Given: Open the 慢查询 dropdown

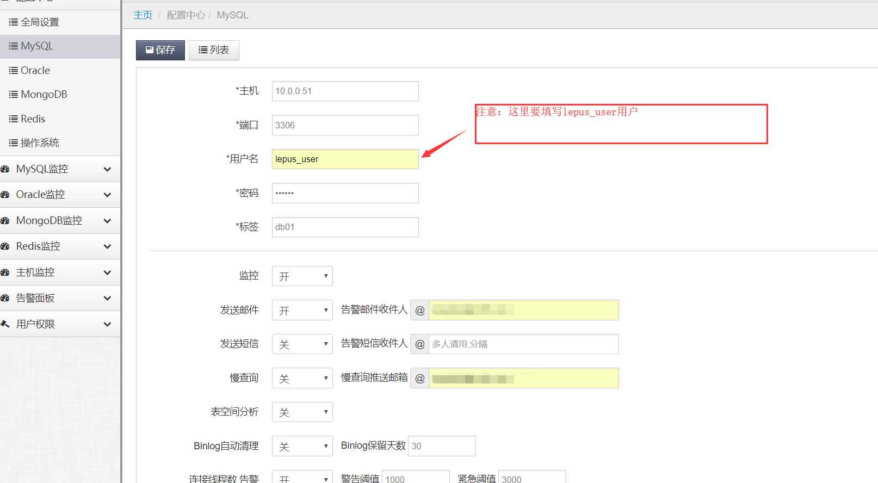Looking at the screenshot, I should coord(302,378).
